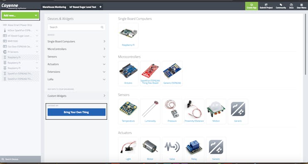Click the Search Devices field at bottom
308x164 pixels.
[20, 159]
